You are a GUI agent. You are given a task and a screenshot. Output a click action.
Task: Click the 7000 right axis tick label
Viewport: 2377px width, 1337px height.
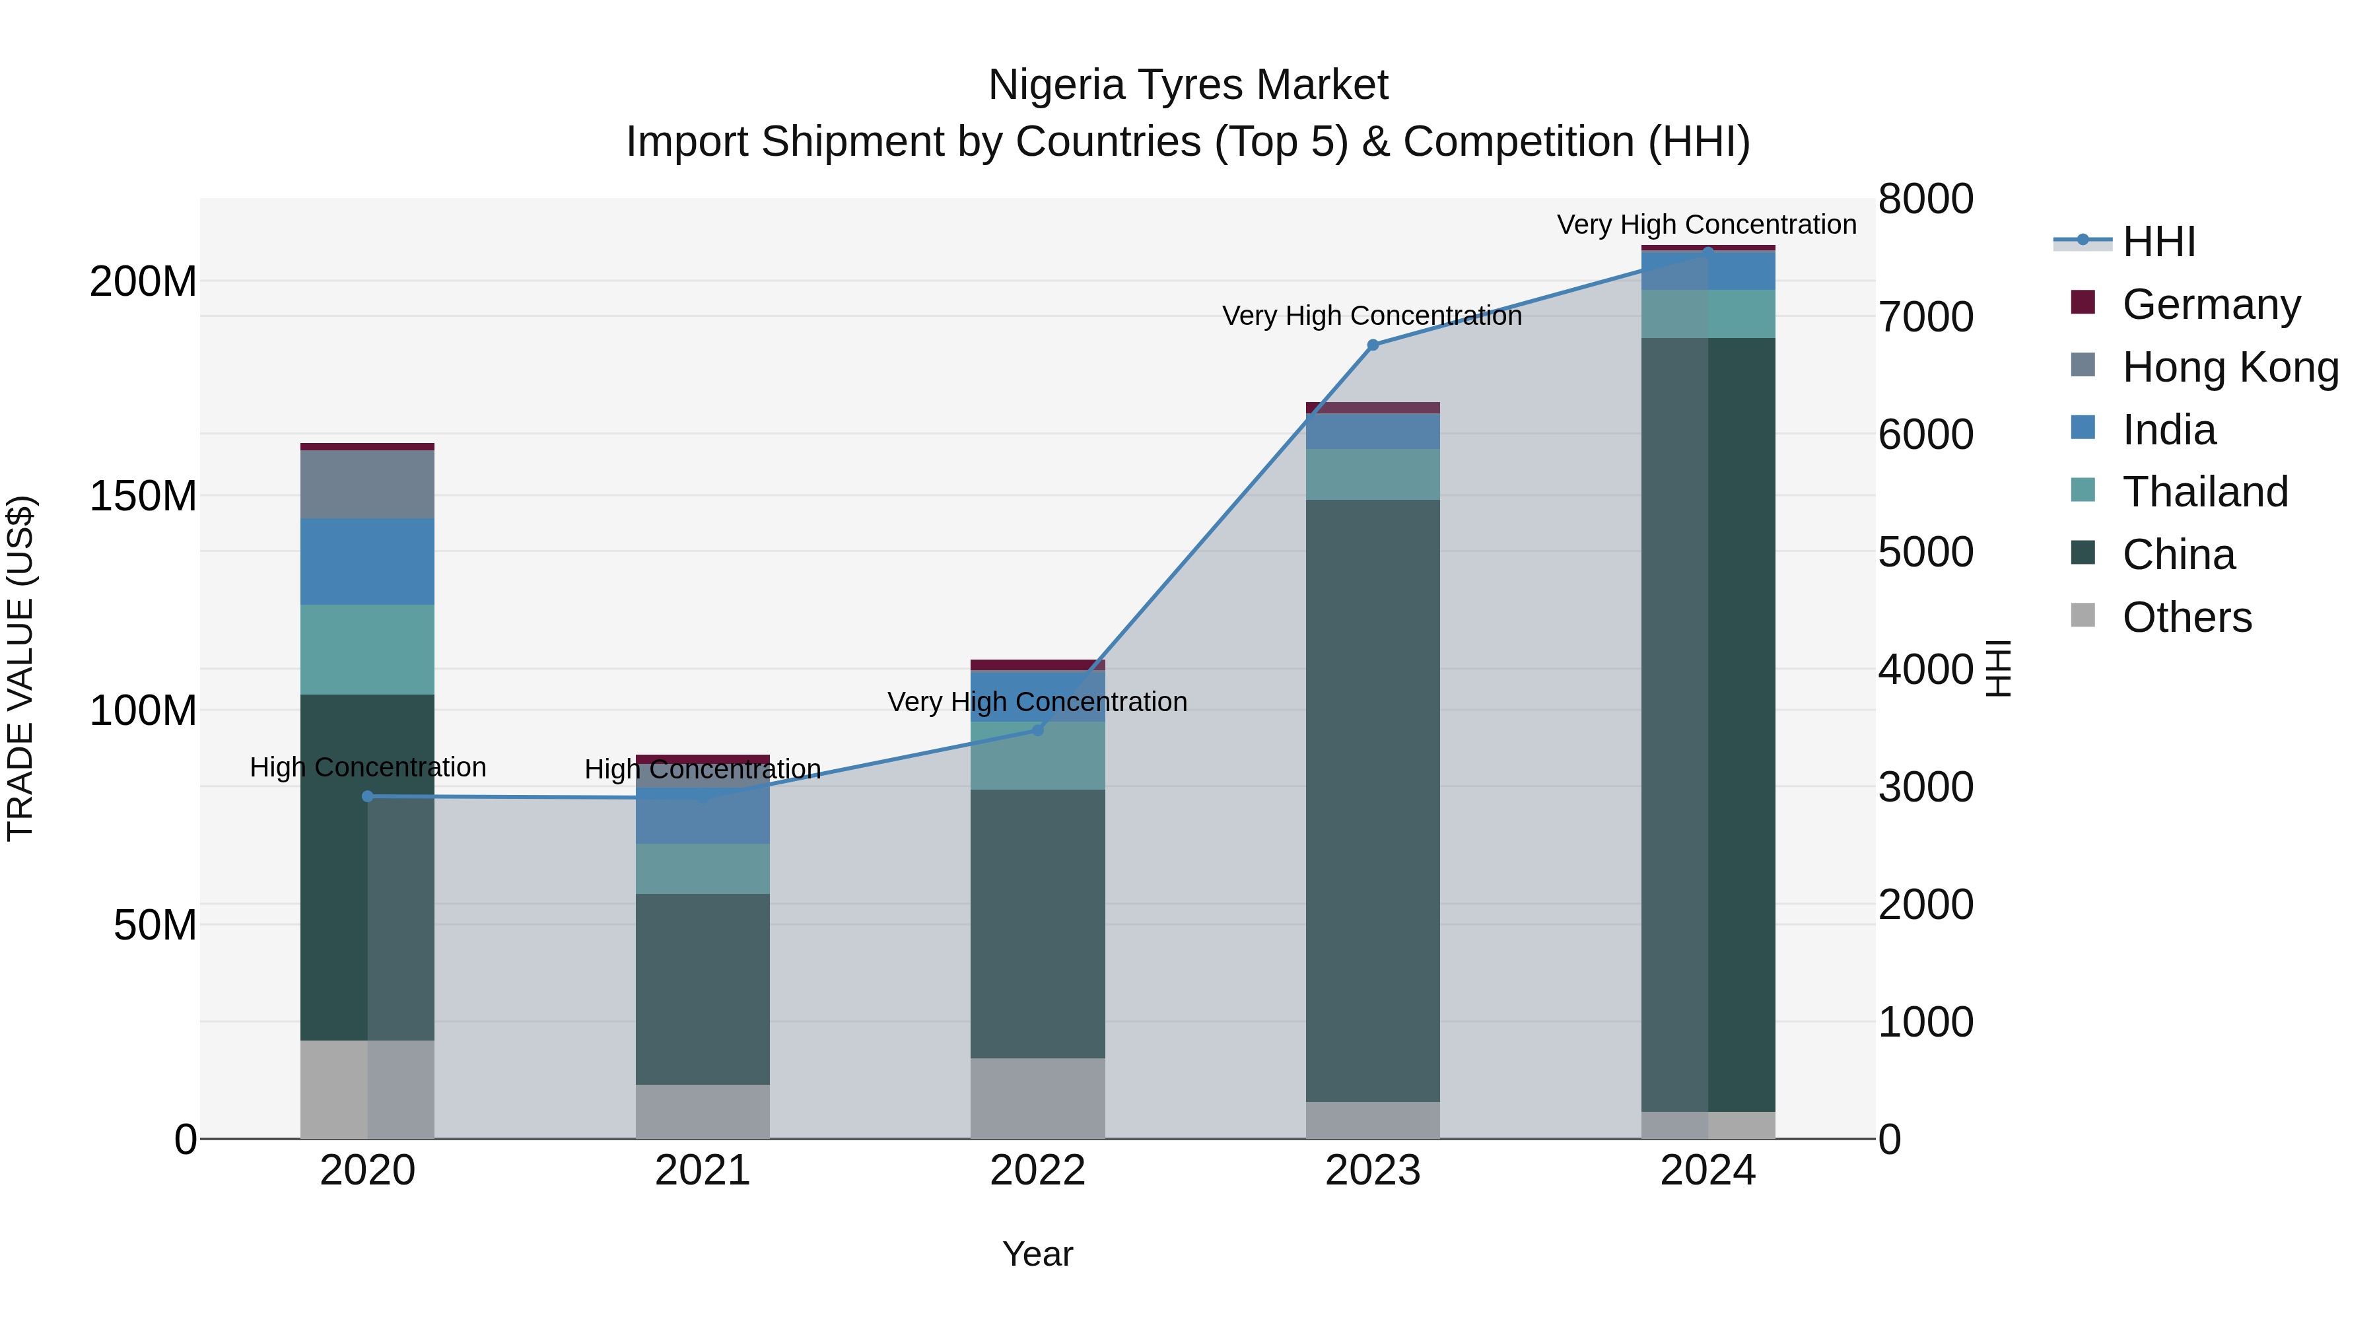pos(1926,316)
